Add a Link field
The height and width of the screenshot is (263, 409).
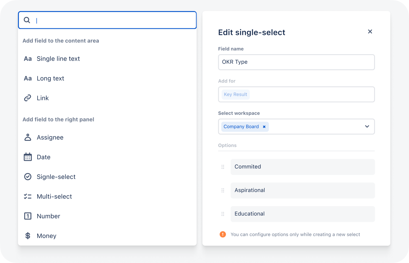pos(43,98)
